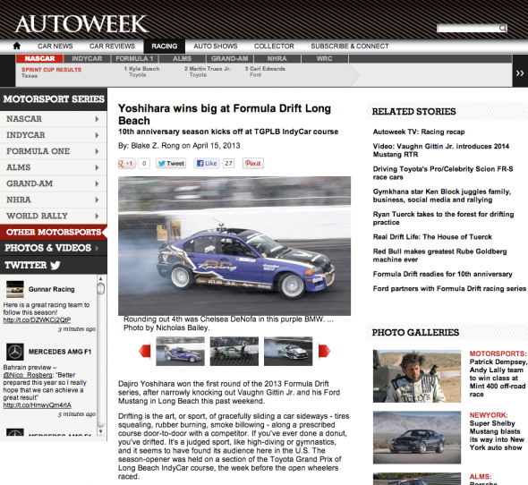Viewport: 528px width, 485px height.
Task: Open the CAR REVIEWS menu
Action: (112, 47)
